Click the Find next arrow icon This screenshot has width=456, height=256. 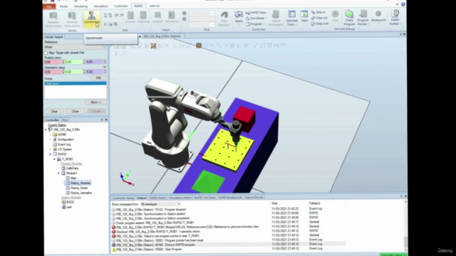click(184, 19)
